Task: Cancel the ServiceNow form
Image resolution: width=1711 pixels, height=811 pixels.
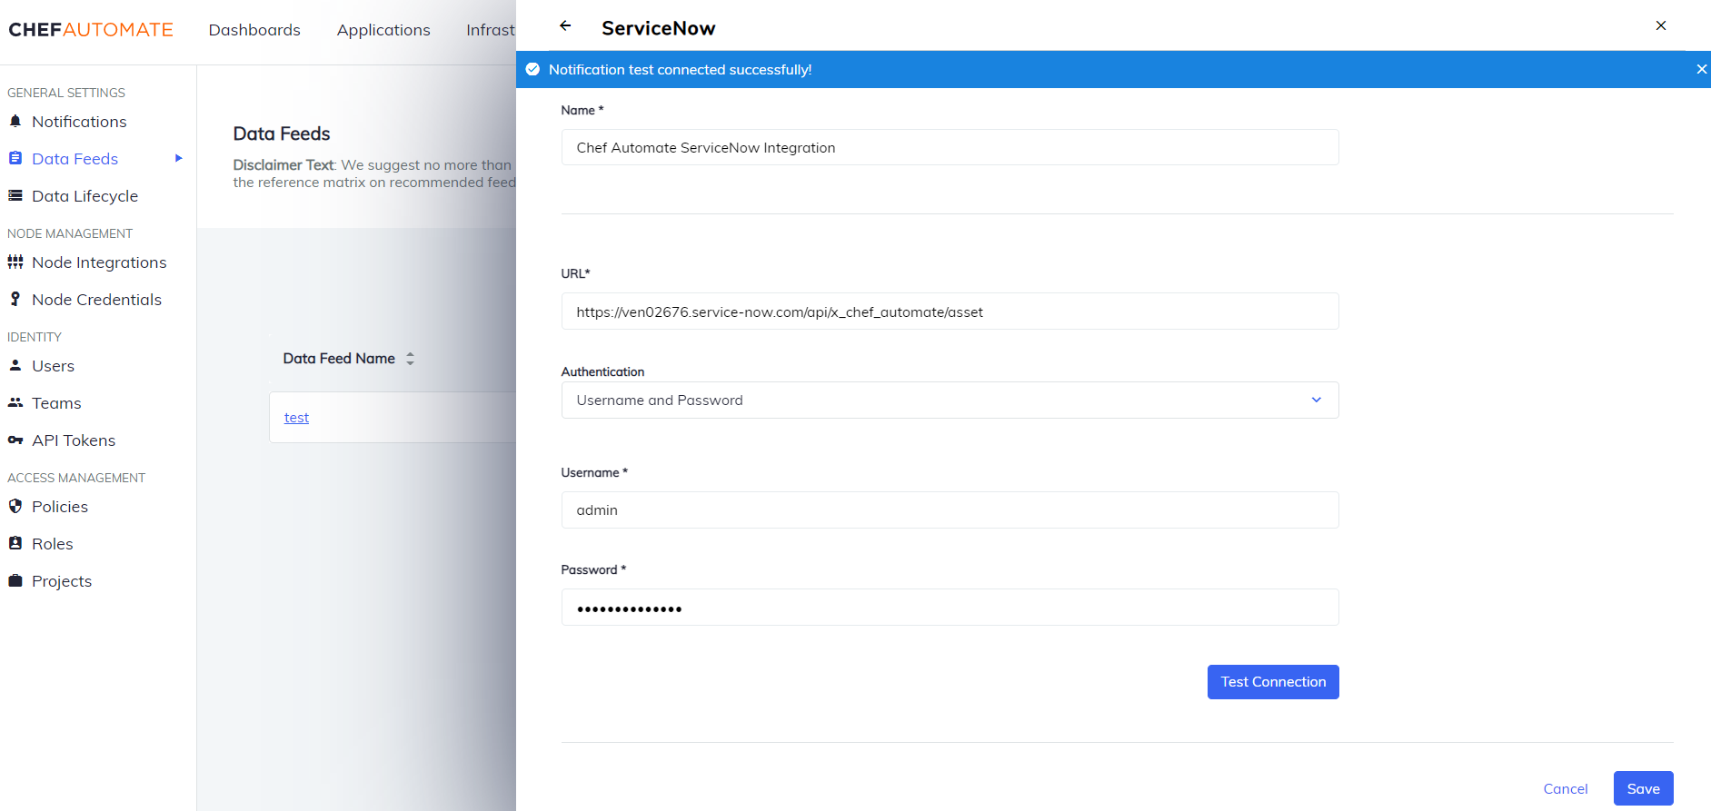Action: pos(1565,788)
